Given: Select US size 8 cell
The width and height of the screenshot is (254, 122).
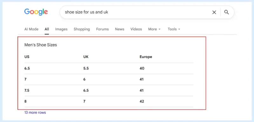Looking at the screenshot, I should coord(25,101).
